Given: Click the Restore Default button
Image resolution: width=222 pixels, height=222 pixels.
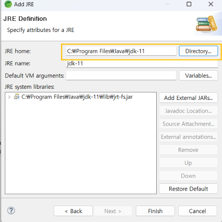Looking at the screenshot, I should (x=188, y=189).
